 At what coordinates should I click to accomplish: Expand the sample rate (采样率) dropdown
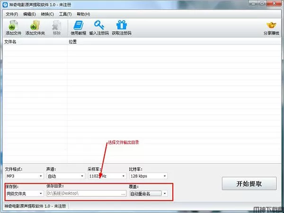124,176
